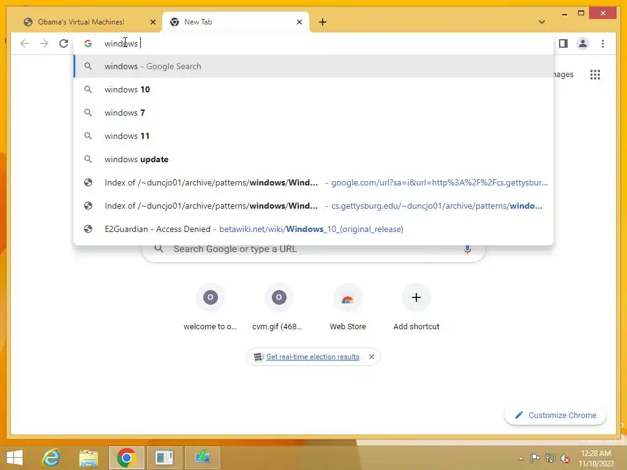This screenshot has width=627, height=470.
Task: Click the browser Back arrow
Action: coord(24,43)
